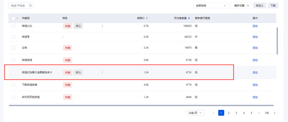
Task: Click keyword 企微
Action: pyautogui.click(x=25, y=48)
